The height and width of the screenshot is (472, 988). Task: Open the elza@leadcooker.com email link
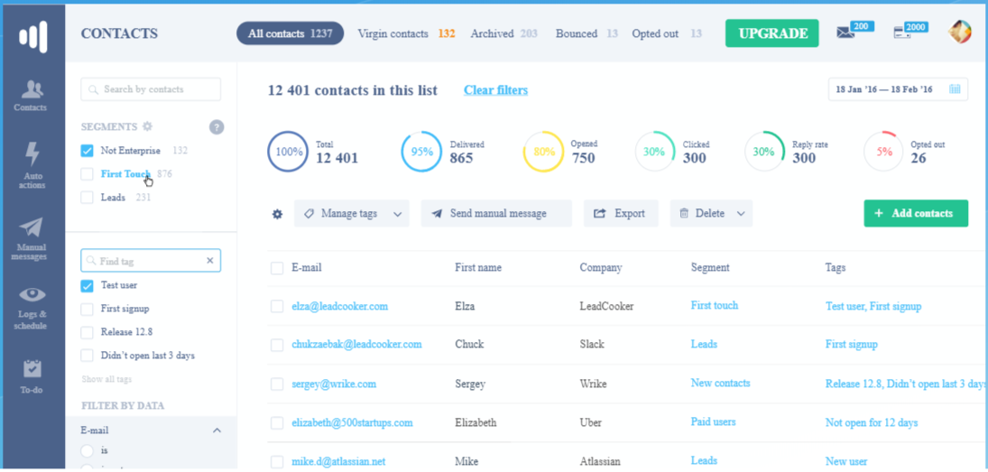coord(339,306)
